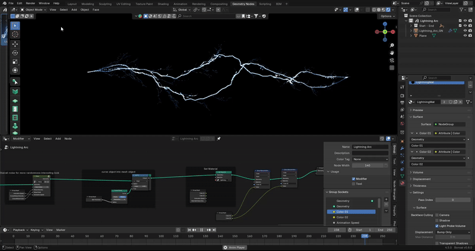The width and height of the screenshot is (475, 251).
Task: Open the Modifiers wrench properties tab
Action: click(x=403, y=149)
